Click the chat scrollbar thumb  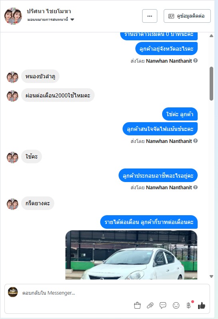(212, 83)
